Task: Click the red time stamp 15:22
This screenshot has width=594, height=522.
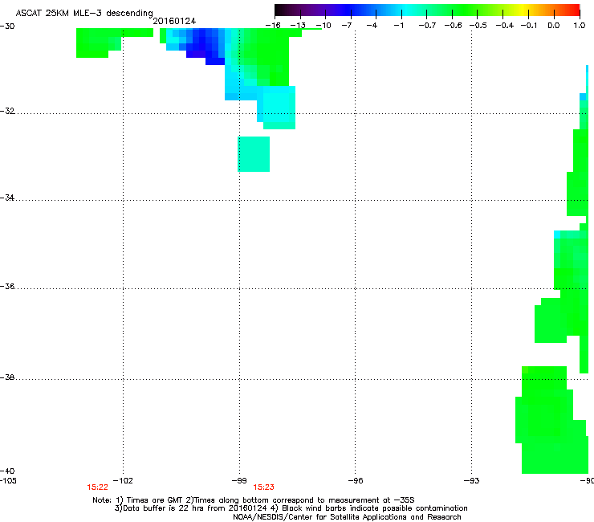Action: click(x=97, y=487)
